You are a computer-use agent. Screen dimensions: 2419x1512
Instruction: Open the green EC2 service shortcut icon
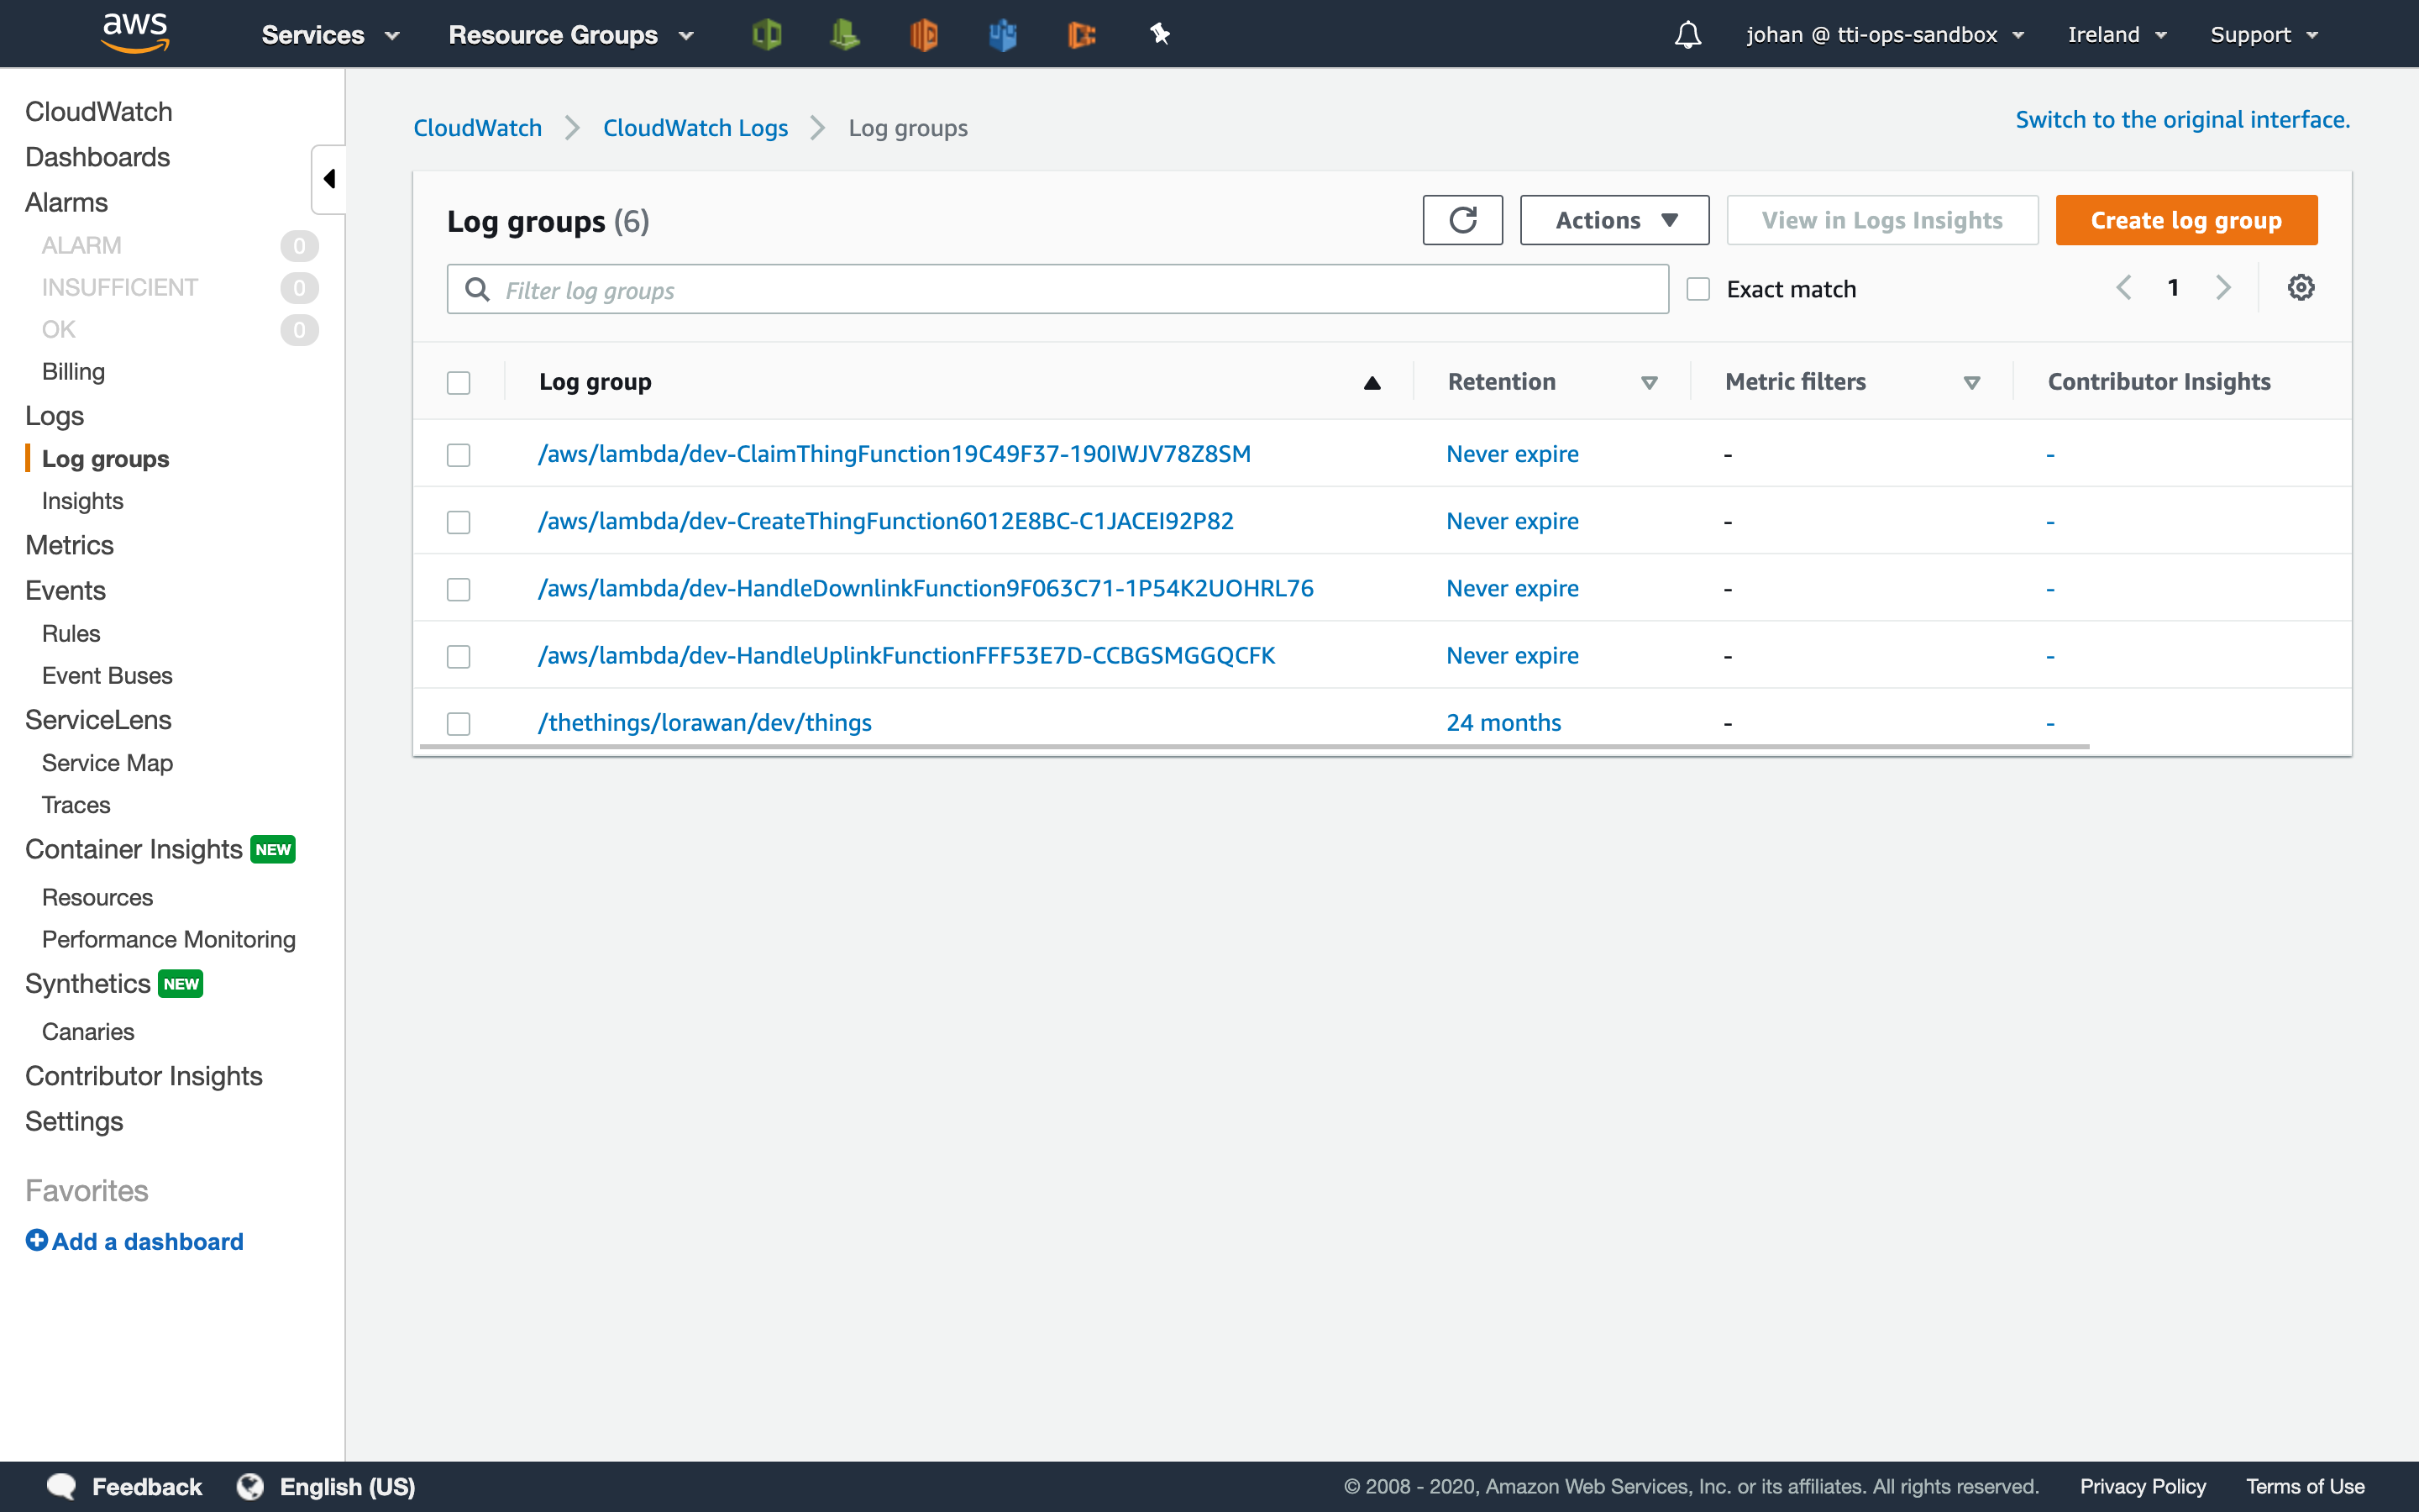point(764,33)
